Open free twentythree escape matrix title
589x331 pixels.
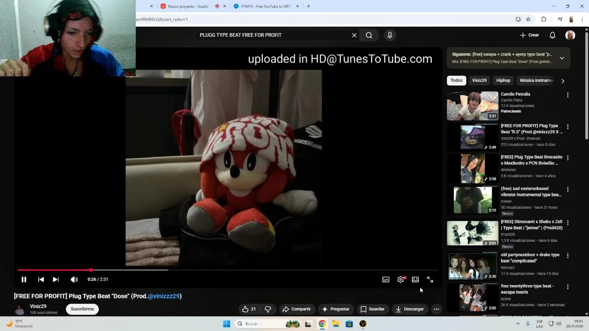tap(527, 289)
